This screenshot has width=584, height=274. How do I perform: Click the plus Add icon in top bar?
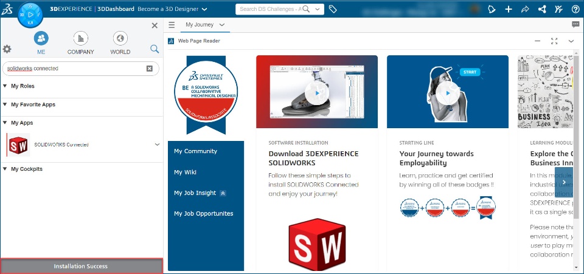click(x=509, y=9)
